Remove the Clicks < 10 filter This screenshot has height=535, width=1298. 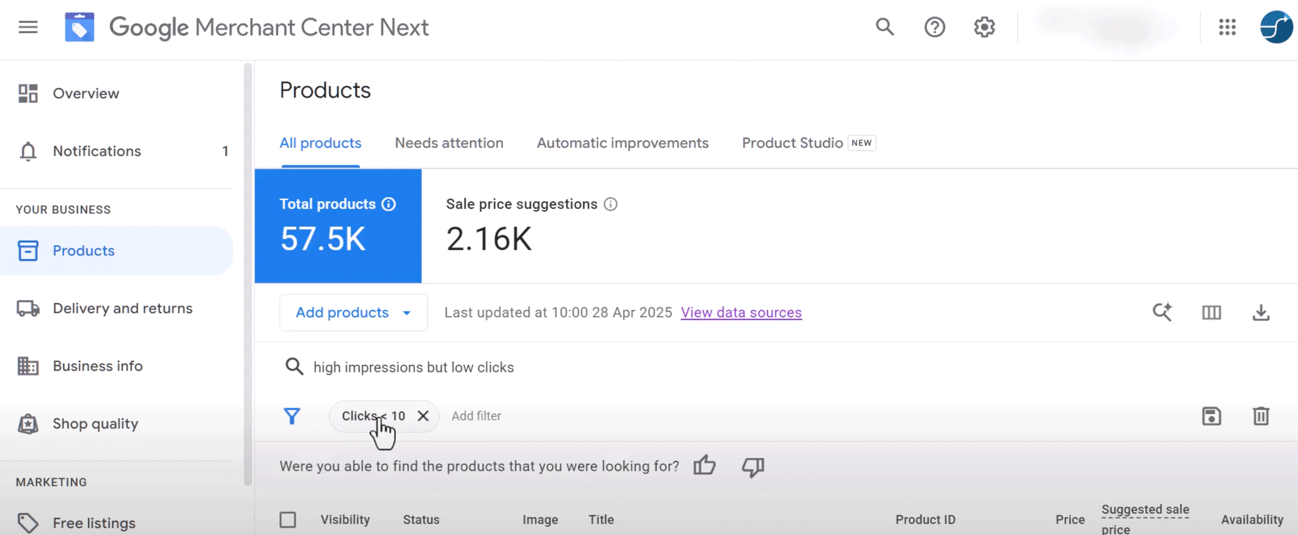click(x=423, y=416)
